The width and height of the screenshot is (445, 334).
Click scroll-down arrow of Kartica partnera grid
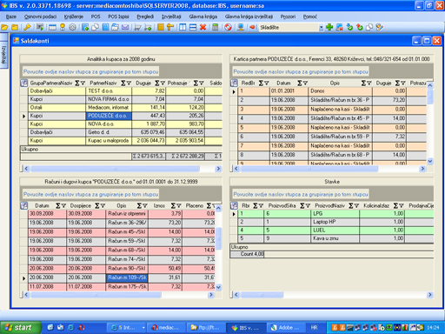430,161
